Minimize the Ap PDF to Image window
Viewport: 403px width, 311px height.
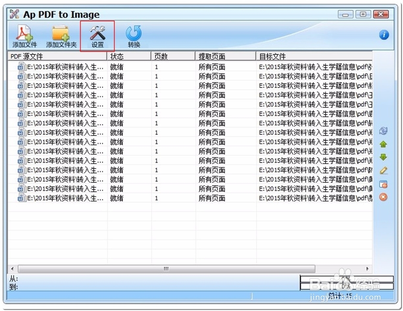point(345,15)
